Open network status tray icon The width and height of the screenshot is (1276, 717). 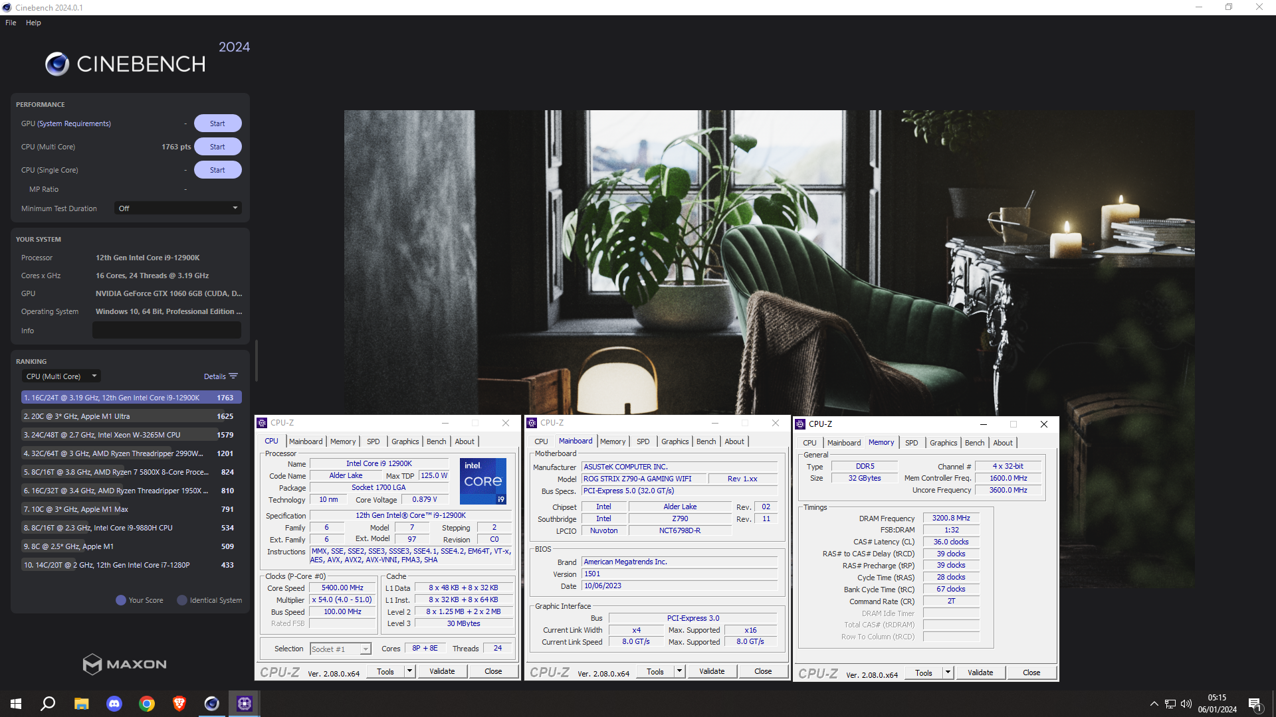(1170, 704)
